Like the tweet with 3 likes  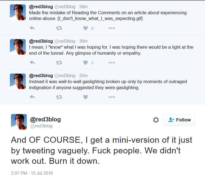pos(86,63)
